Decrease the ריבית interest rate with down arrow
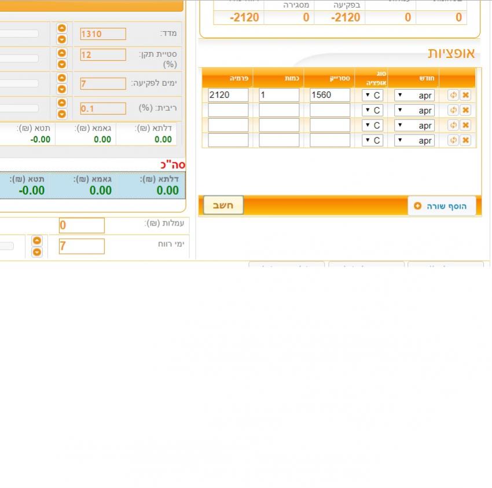The image size is (492, 488). pos(62,114)
